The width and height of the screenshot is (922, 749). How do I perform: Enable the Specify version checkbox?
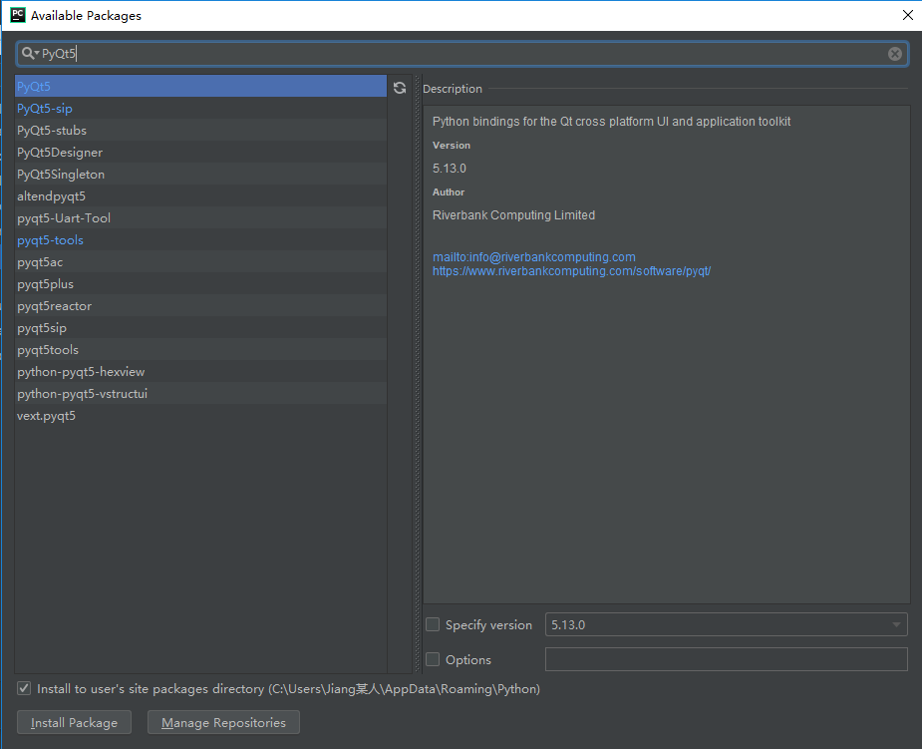[433, 624]
